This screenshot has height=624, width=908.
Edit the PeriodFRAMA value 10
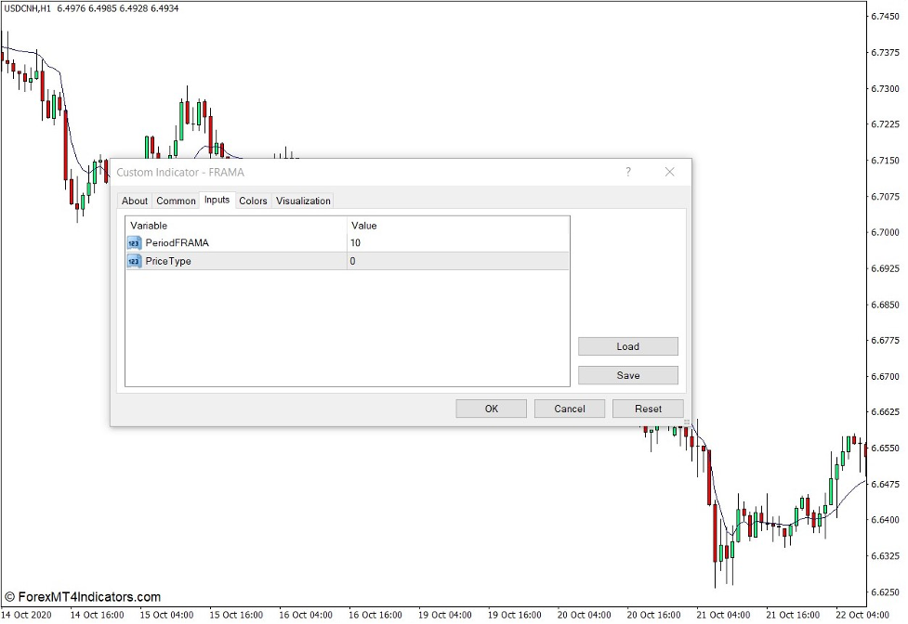tap(457, 243)
